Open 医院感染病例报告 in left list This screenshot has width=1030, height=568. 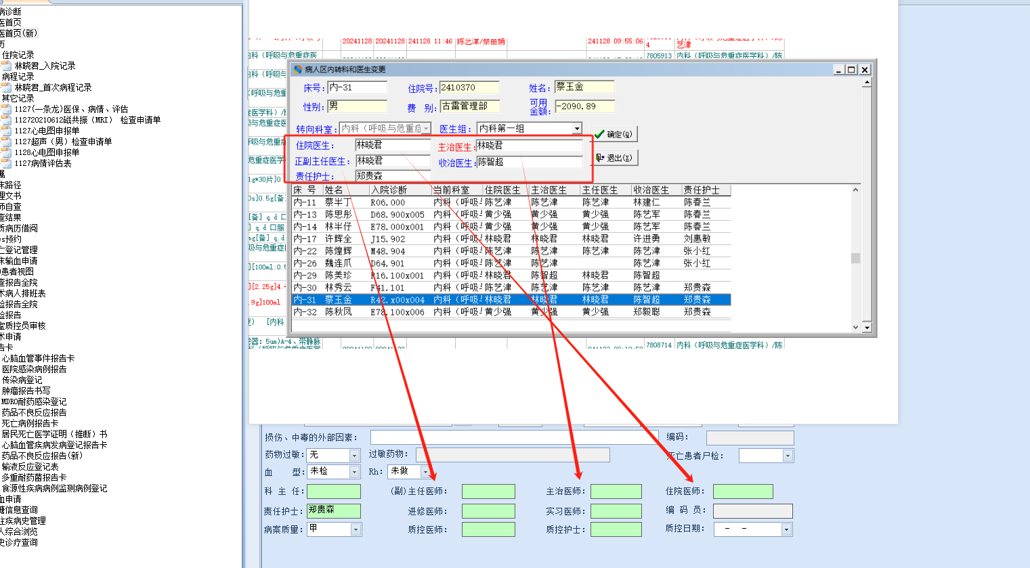click(34, 369)
